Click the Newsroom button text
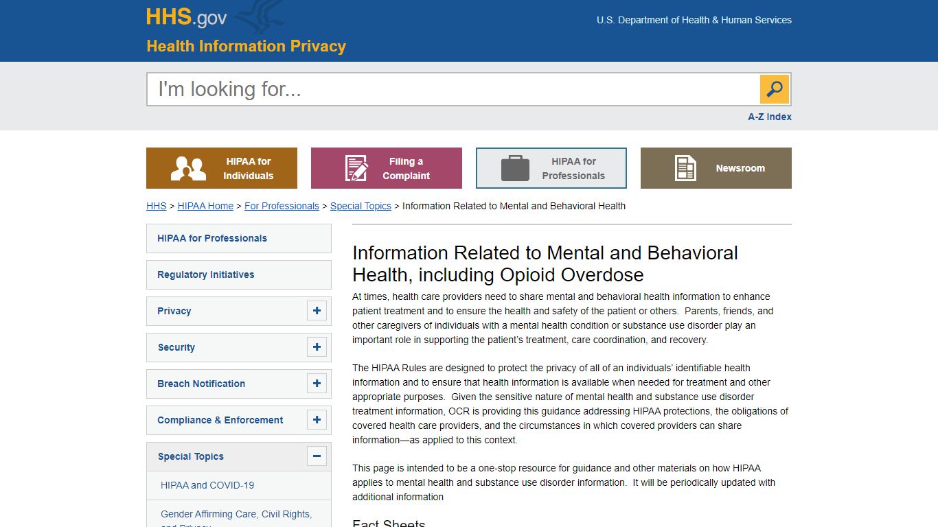 pos(740,168)
